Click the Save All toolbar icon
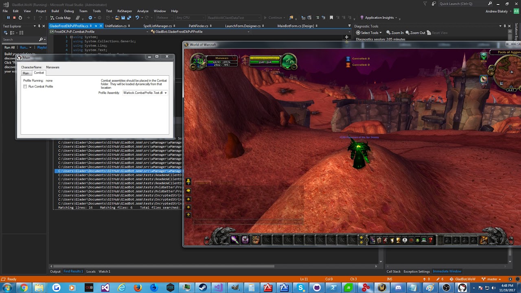 click(x=129, y=18)
